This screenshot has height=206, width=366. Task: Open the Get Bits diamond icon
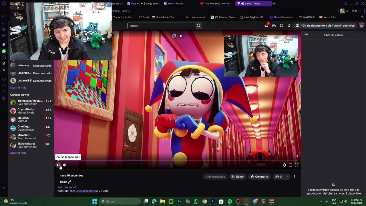(x=289, y=25)
